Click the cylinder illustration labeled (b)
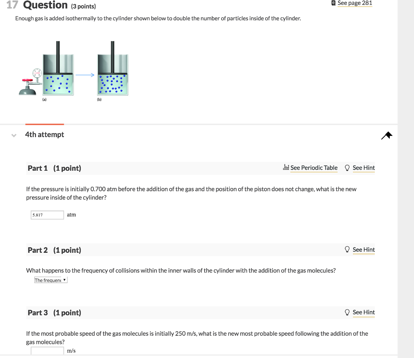The height and width of the screenshot is (358, 414). (112, 75)
